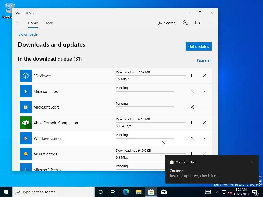Open File Explorer from the taskbar

(138, 192)
